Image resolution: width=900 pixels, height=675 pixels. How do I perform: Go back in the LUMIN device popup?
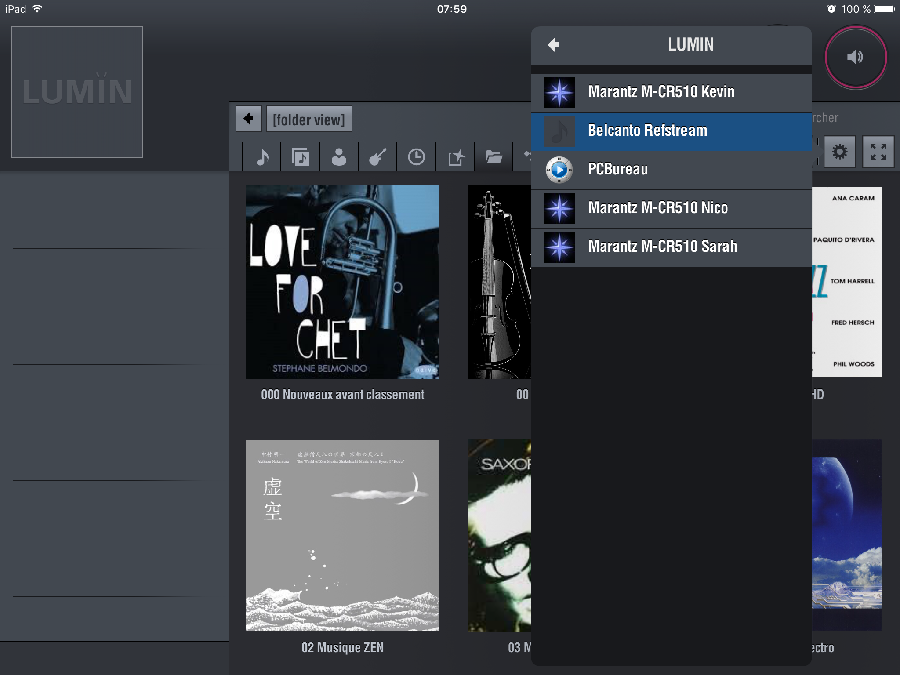(554, 45)
